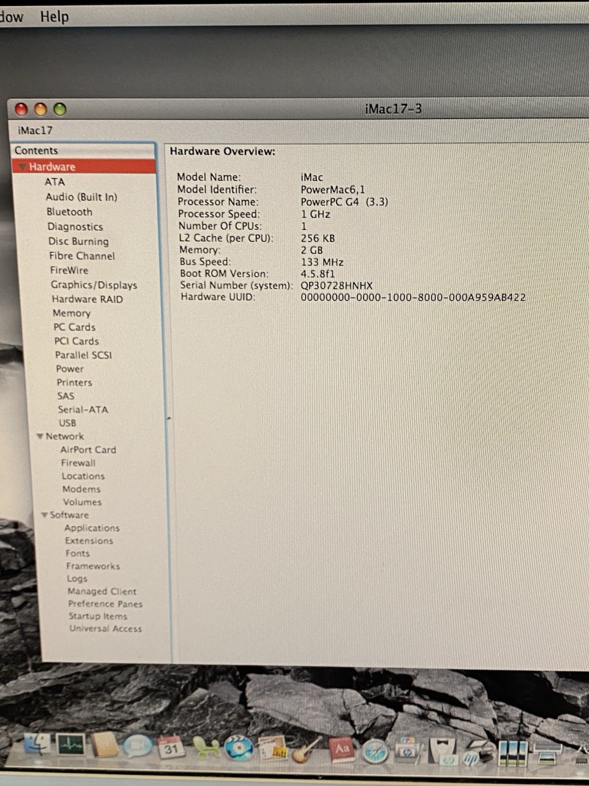Open Dictionary app in the Dock
This screenshot has height=786, width=589.
[x=342, y=750]
